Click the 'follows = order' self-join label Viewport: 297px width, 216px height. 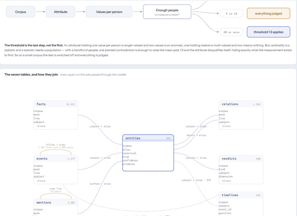tap(56, 145)
